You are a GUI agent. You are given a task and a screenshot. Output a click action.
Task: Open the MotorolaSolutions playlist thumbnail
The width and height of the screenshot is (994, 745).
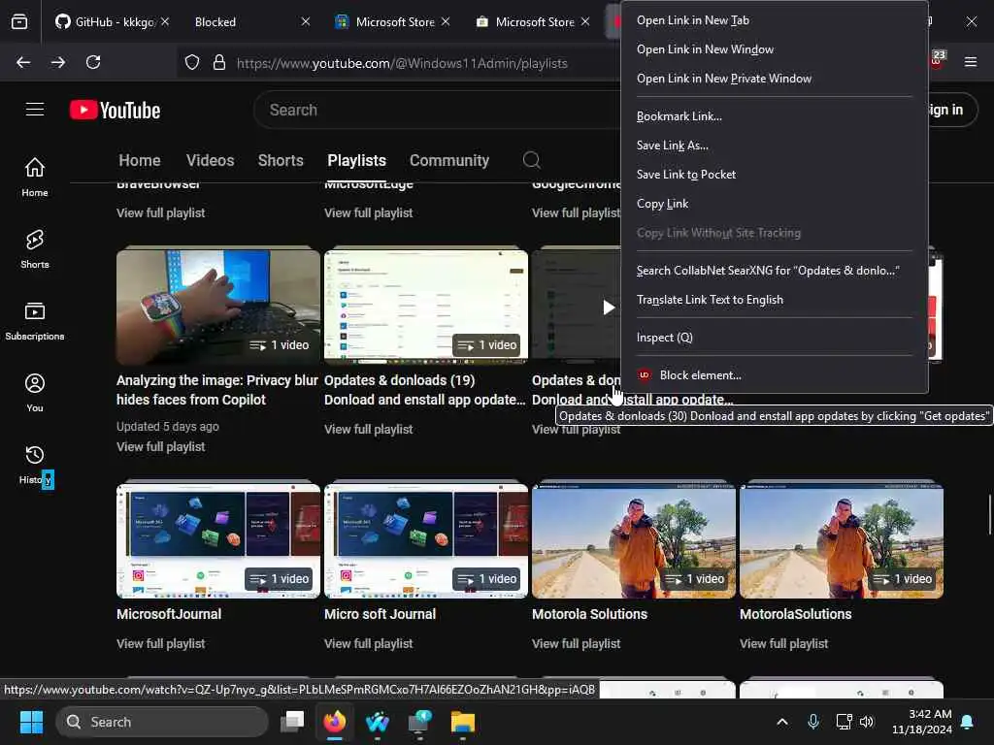[842, 541]
